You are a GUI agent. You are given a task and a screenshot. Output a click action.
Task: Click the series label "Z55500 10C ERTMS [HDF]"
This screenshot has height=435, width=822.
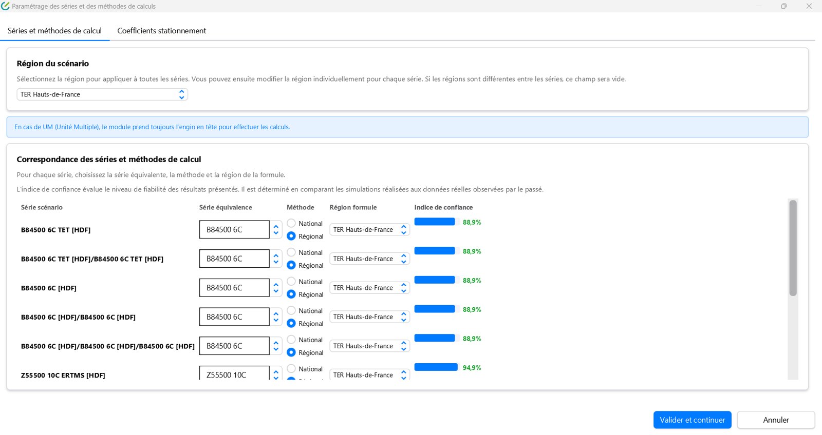63,375
